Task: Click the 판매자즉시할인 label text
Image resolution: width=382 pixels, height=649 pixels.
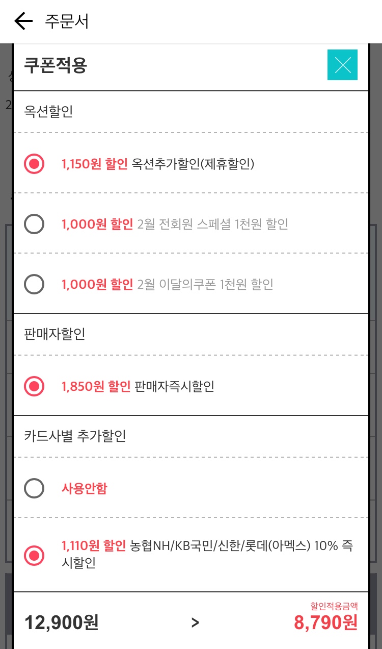Action: [x=174, y=386]
